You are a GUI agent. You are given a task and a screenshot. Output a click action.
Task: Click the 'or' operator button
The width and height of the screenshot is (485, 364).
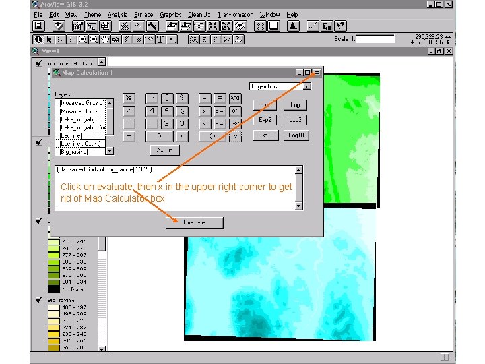point(235,111)
